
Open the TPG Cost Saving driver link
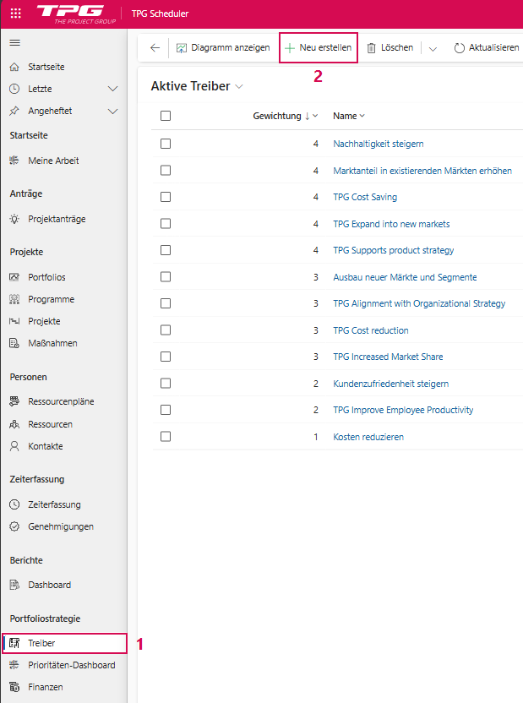364,197
